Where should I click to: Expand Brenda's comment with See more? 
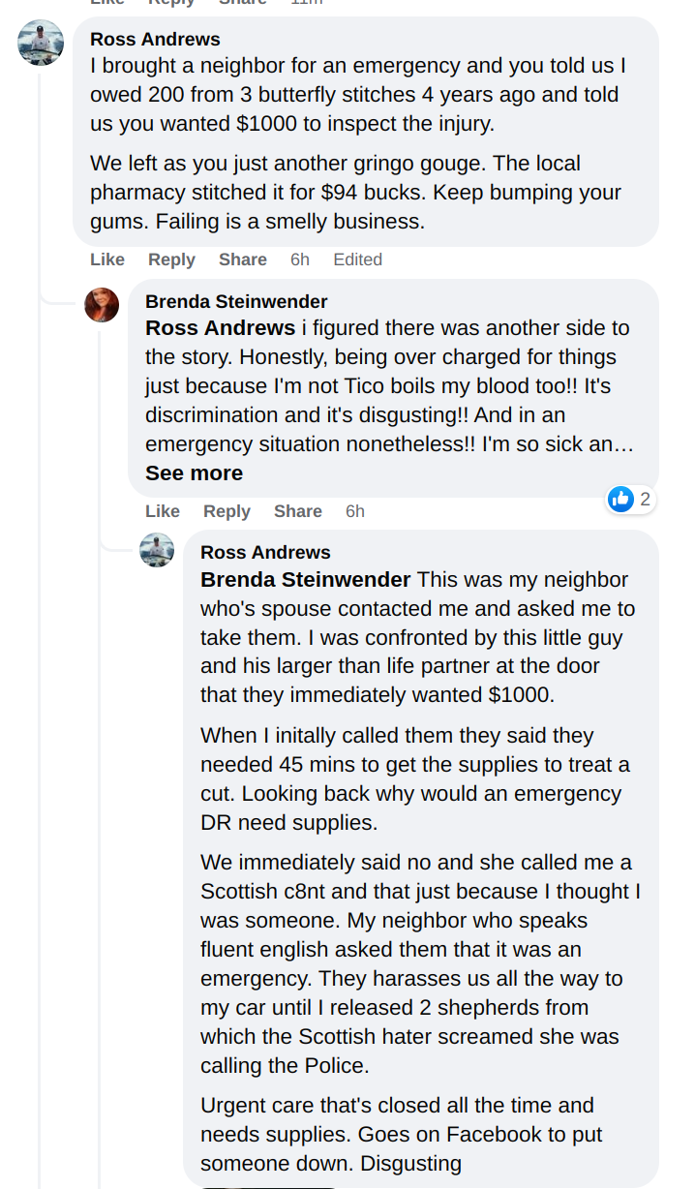[194, 473]
